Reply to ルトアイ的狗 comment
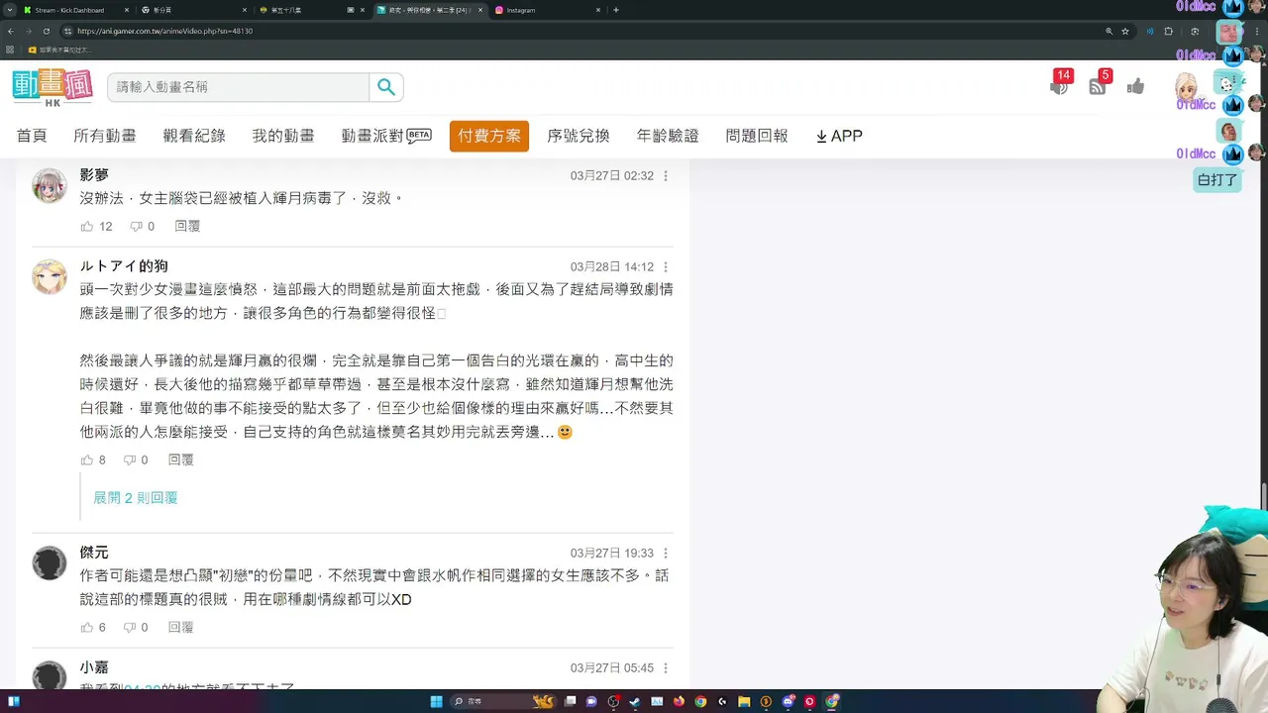 click(x=180, y=459)
